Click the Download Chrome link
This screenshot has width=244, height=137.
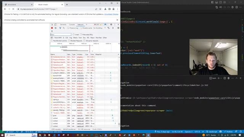111,14
